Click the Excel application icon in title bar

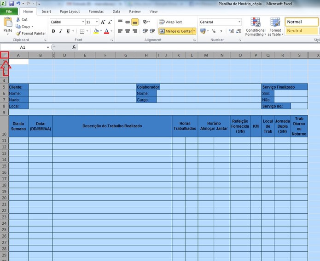pos(3,4)
